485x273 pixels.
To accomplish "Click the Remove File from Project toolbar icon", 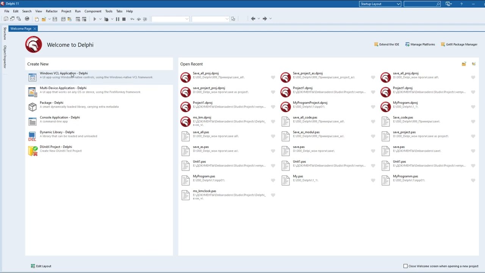I will point(84,19).
